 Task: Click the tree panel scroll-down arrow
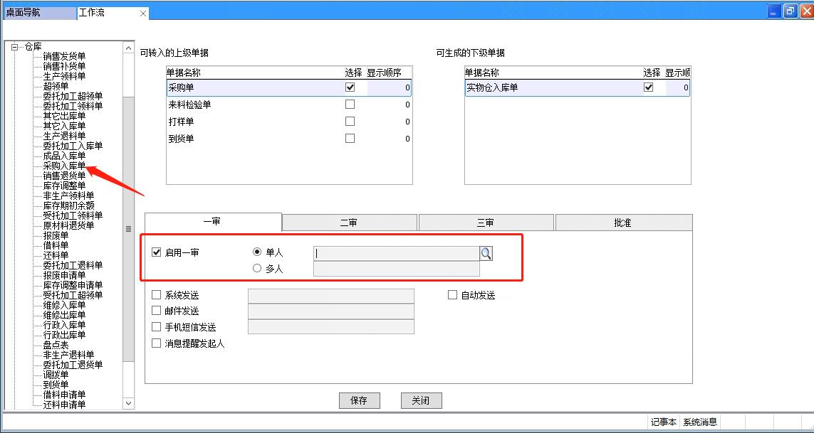pyautogui.click(x=128, y=403)
